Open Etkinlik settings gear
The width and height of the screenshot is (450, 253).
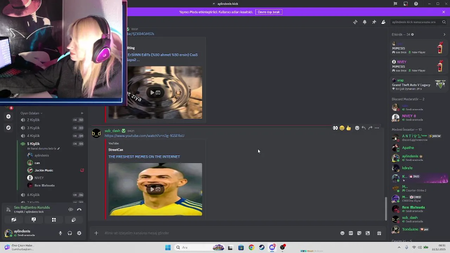click(412, 34)
